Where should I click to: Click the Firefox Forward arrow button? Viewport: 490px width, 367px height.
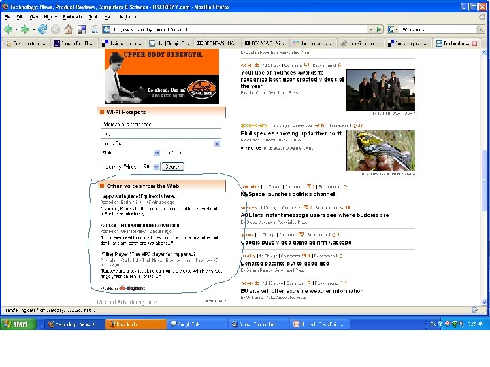tap(24, 30)
